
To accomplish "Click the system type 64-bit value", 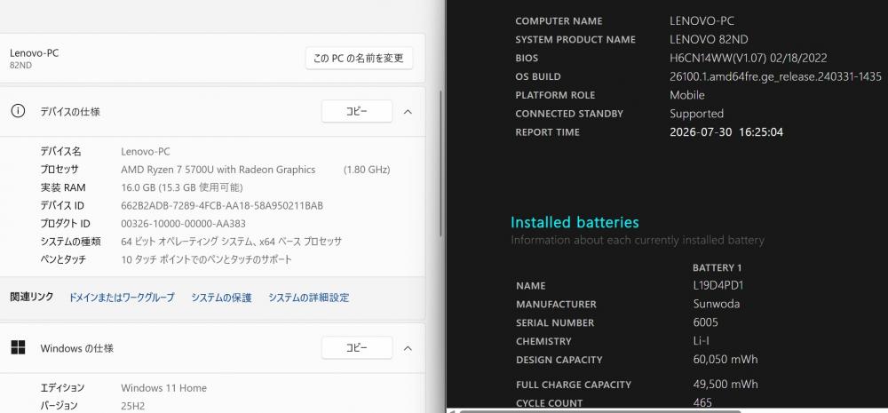I will 232,242.
